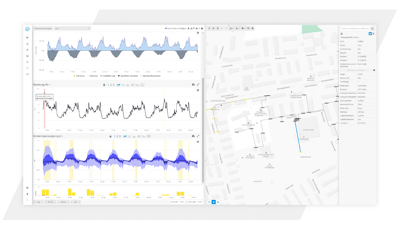399x229 pixels.
Task: Click the Übersicht anzeigen button
Action: click(x=43, y=28)
